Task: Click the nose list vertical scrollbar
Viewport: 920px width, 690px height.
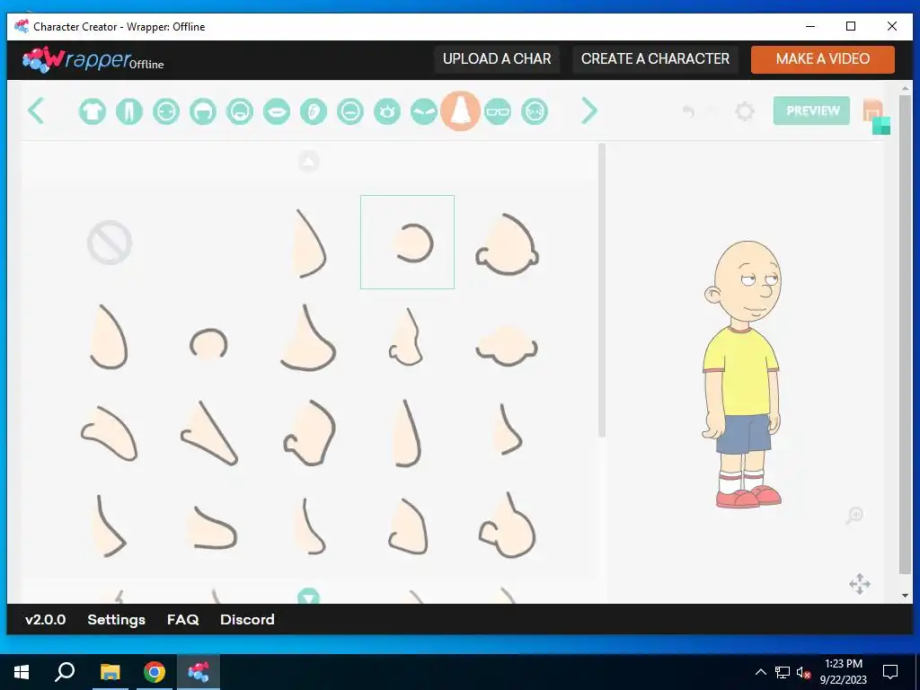Action: pos(601,290)
